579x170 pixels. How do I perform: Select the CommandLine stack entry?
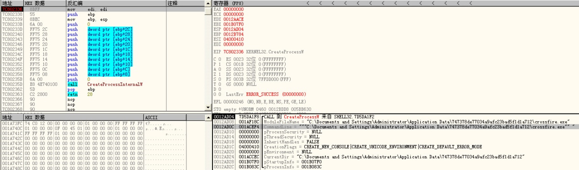tap(395, 127)
